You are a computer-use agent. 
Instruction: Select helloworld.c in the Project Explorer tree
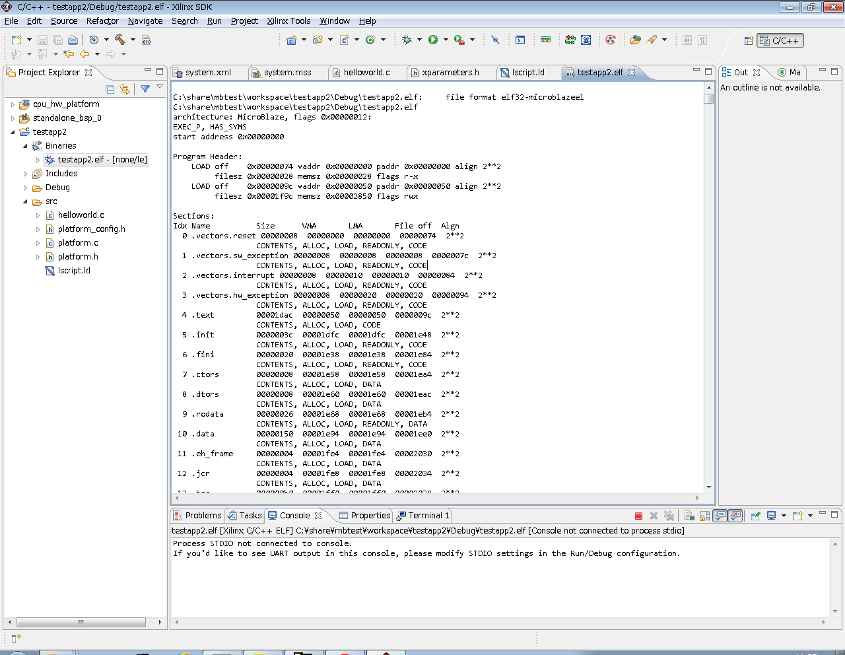81,215
